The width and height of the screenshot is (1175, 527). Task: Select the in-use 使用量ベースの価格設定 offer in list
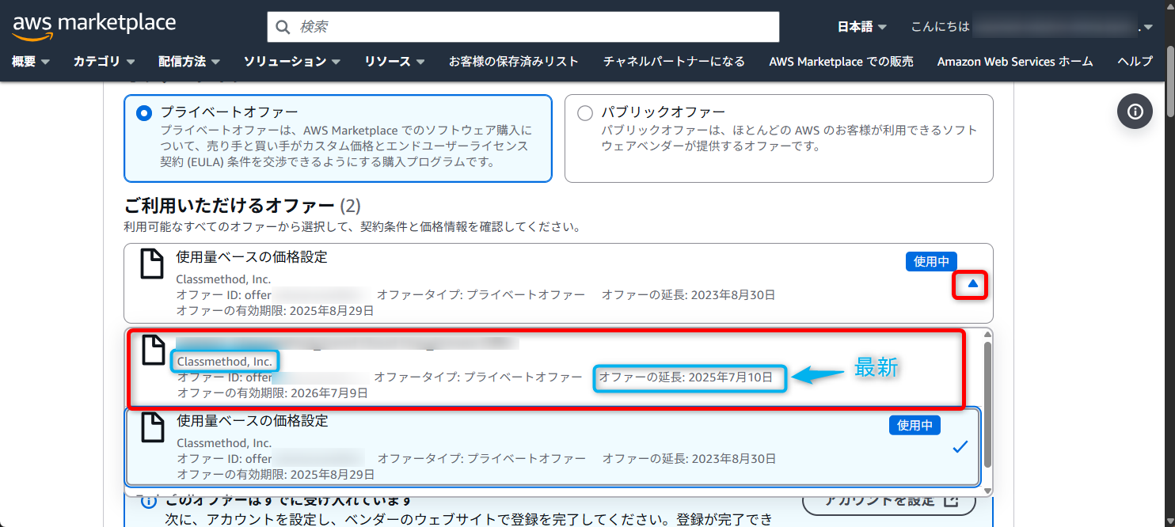[x=553, y=447]
